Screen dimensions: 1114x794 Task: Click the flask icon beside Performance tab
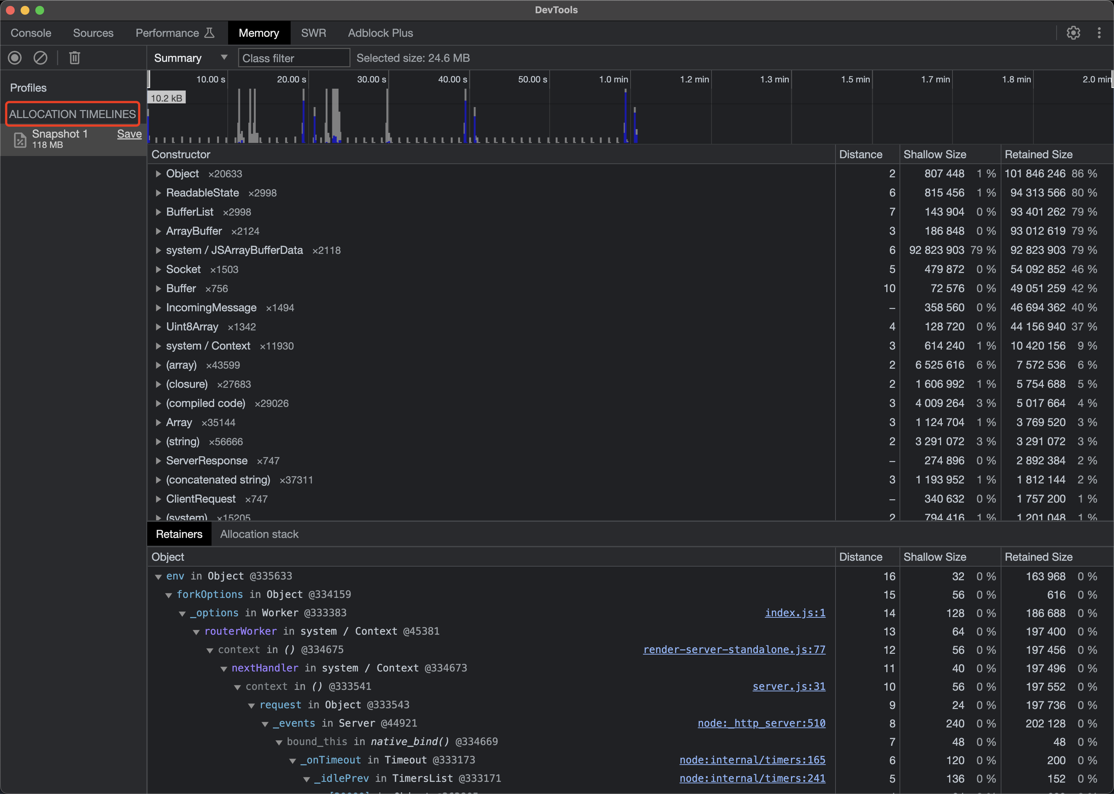pyautogui.click(x=209, y=33)
